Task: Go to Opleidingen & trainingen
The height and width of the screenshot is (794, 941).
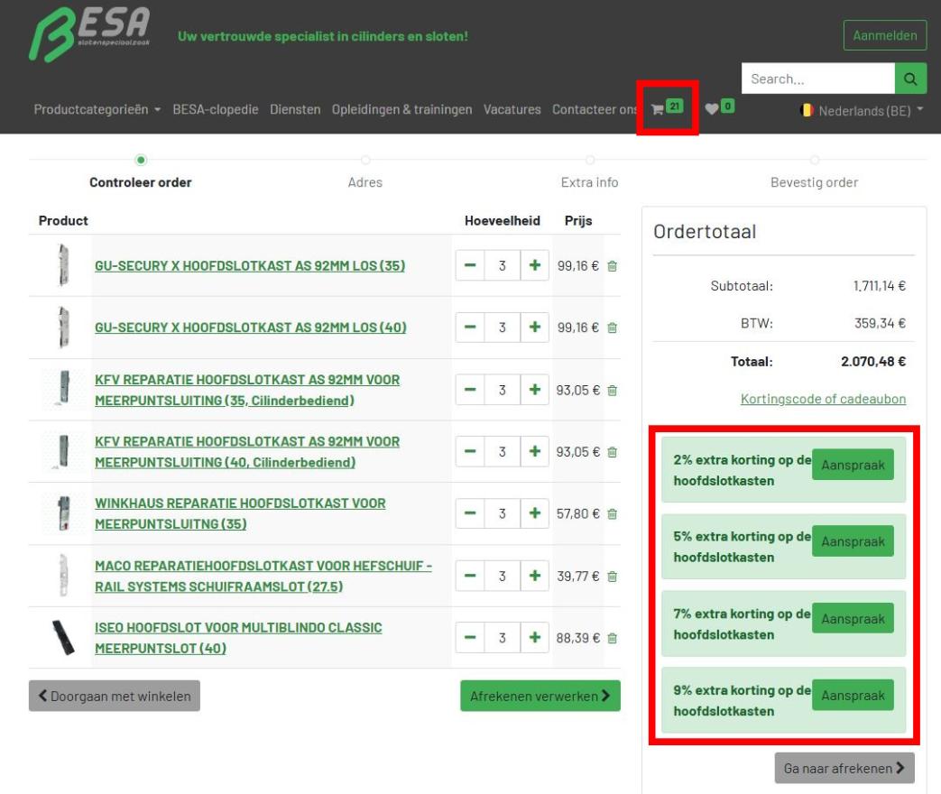Action: [401, 110]
